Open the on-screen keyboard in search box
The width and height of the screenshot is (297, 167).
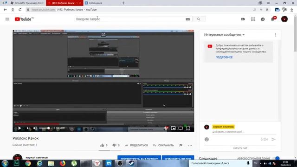coord(187,19)
